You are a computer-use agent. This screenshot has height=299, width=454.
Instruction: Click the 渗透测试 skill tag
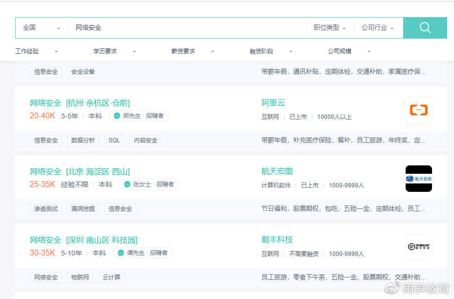coord(46,209)
